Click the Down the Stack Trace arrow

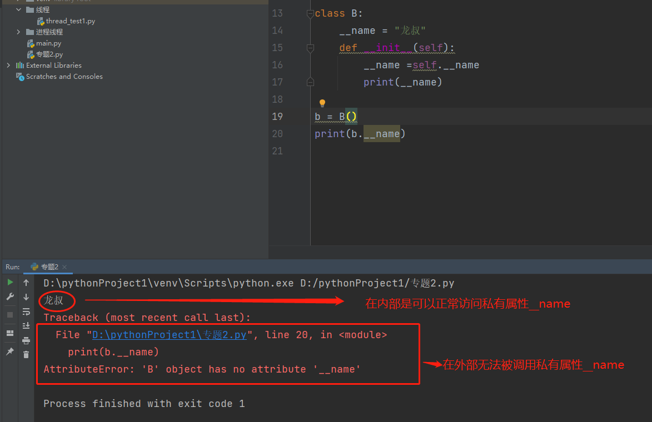coord(26,297)
